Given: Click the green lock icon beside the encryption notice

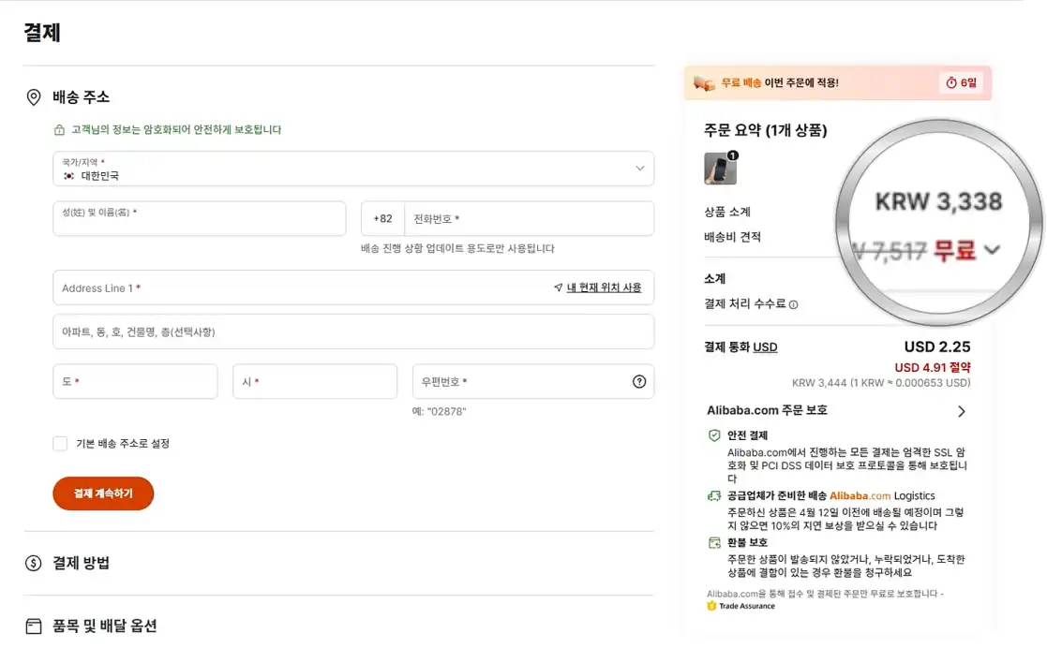Looking at the screenshot, I should (59, 129).
